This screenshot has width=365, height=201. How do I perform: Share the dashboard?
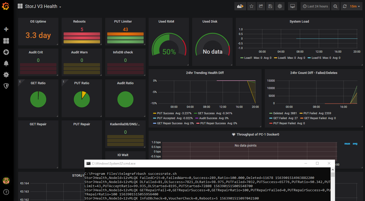(x=261, y=6)
